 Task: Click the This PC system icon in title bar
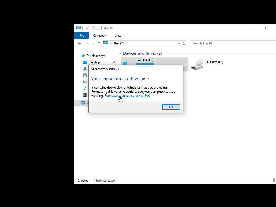click(x=78, y=28)
